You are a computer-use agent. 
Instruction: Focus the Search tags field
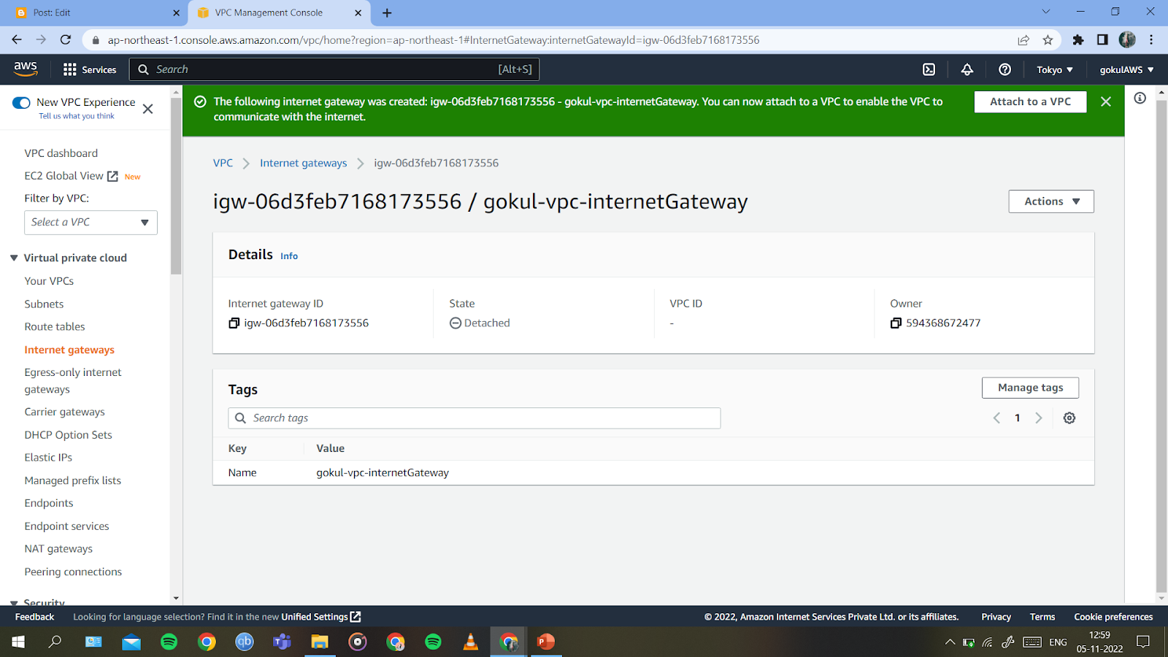click(474, 418)
